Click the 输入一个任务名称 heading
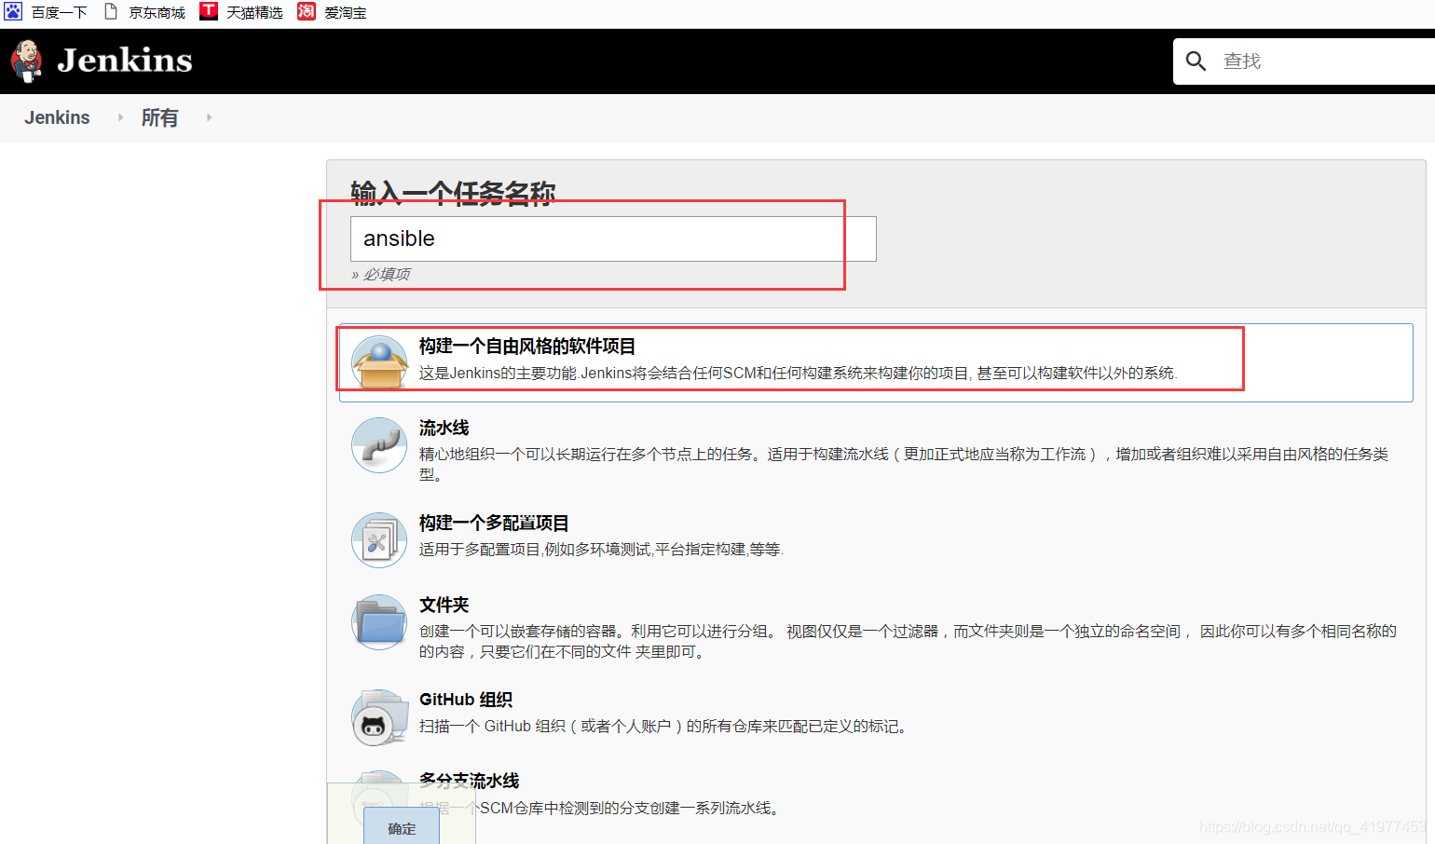The image size is (1435, 844). click(453, 193)
